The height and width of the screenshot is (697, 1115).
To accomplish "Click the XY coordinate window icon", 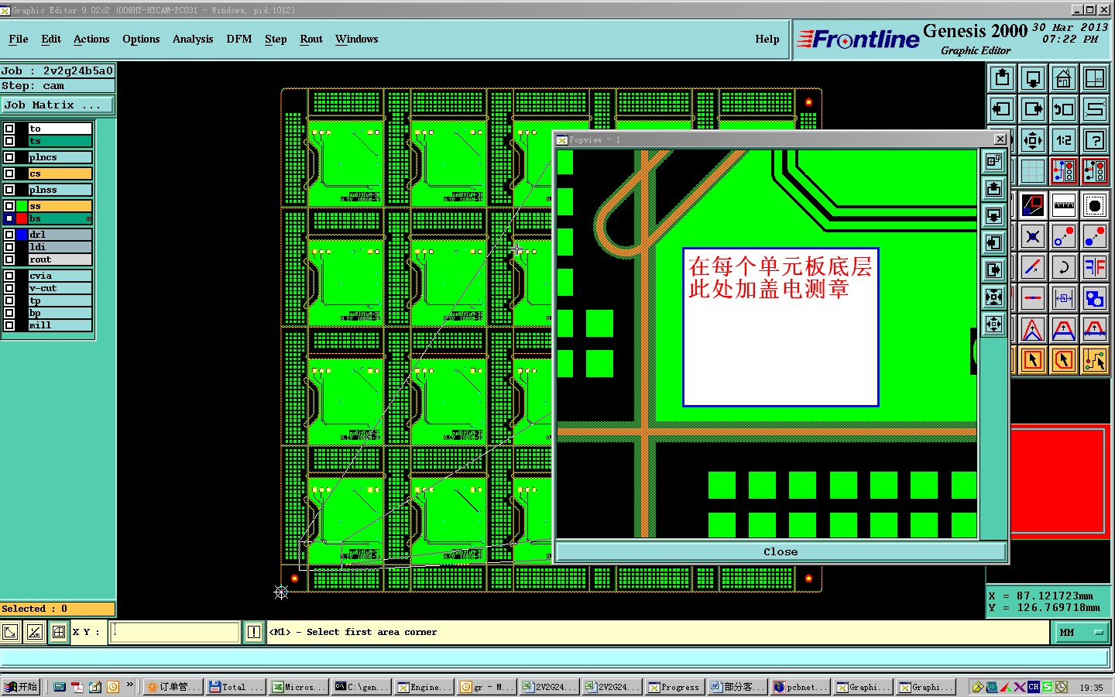I will [1095, 78].
